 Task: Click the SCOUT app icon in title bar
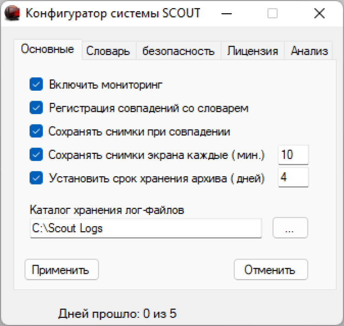coord(13,13)
